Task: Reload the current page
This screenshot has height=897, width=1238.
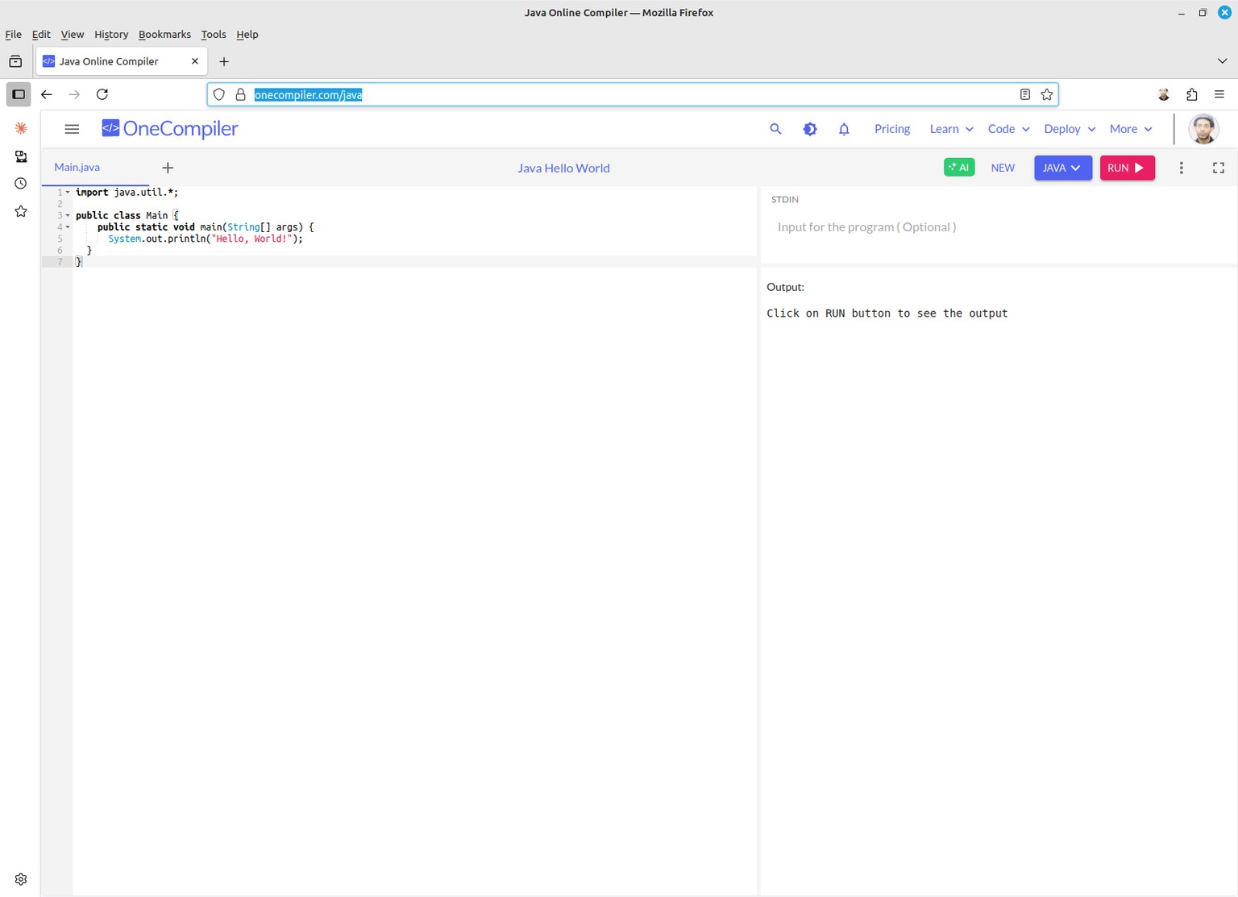Action: pyautogui.click(x=102, y=94)
